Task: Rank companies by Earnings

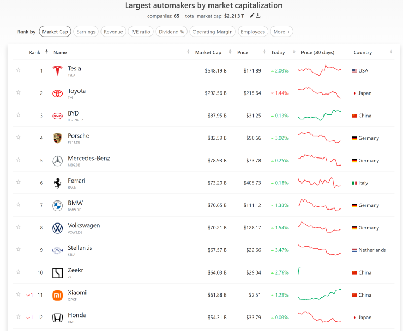Action: point(86,32)
